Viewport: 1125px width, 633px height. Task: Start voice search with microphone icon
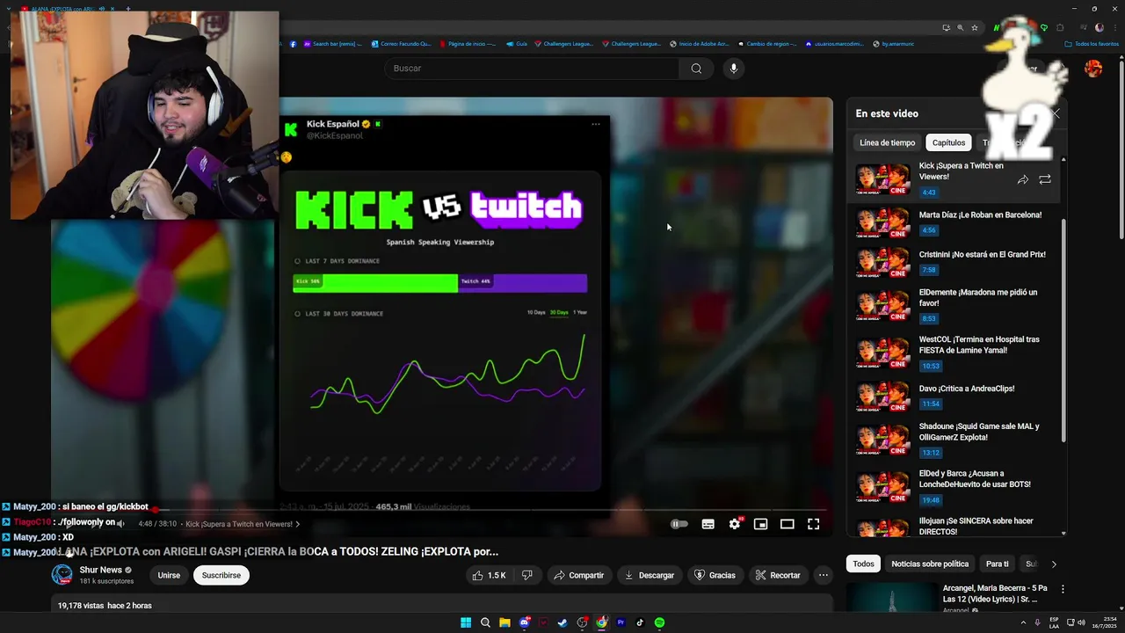[734, 69]
